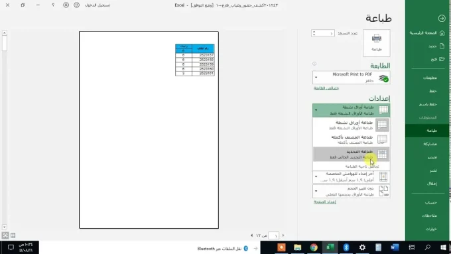This screenshot has width=451, height=254.
Task: Open Word from the Windows taskbar
Action: pyautogui.click(x=395, y=247)
